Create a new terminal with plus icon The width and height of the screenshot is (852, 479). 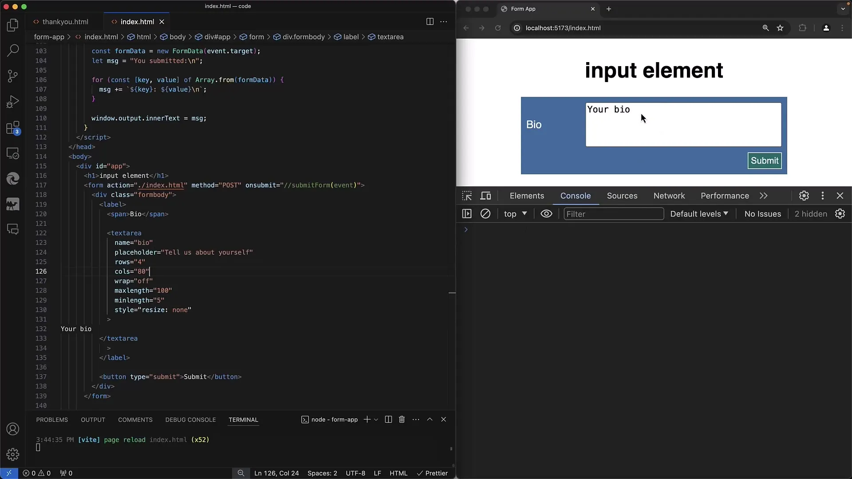tap(367, 420)
